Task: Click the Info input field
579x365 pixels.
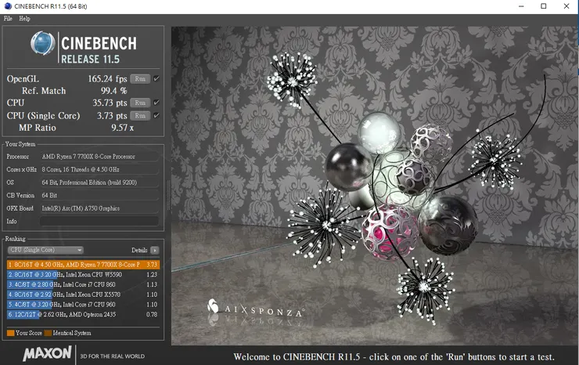Action: click(x=99, y=221)
